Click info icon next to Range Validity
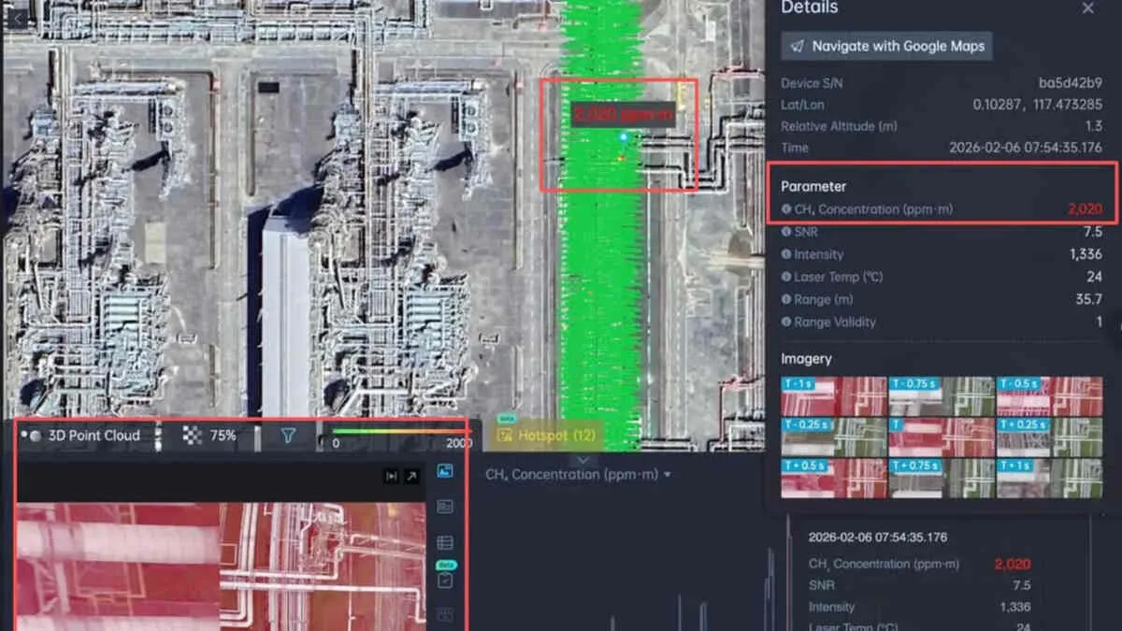 tap(786, 322)
